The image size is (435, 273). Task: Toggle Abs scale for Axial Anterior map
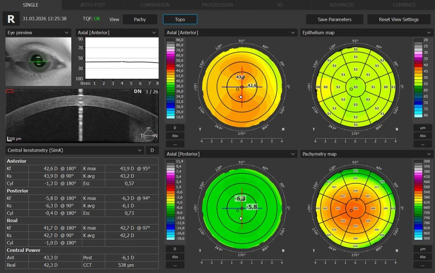pos(175,136)
